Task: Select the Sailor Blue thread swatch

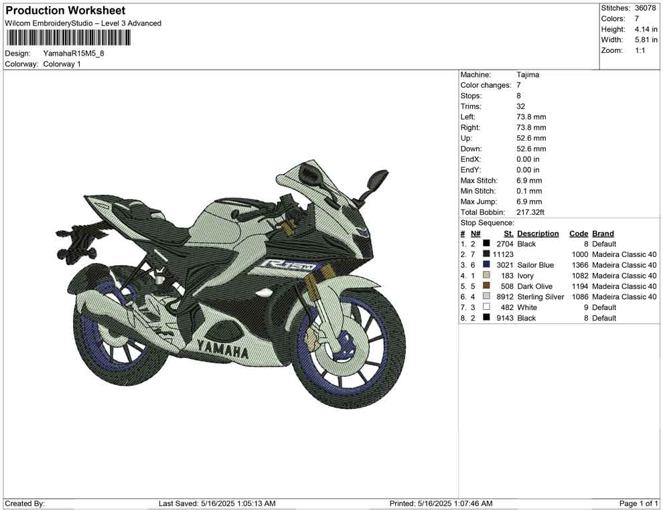Action: tap(487, 265)
